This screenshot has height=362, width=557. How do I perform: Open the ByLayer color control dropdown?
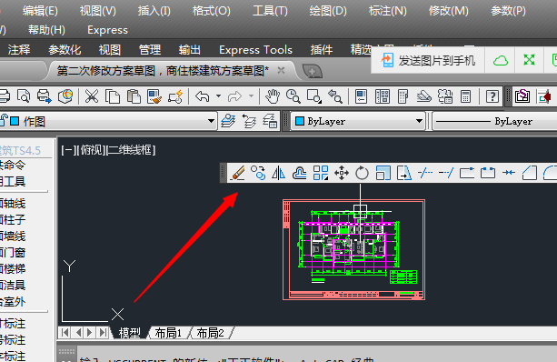click(419, 121)
